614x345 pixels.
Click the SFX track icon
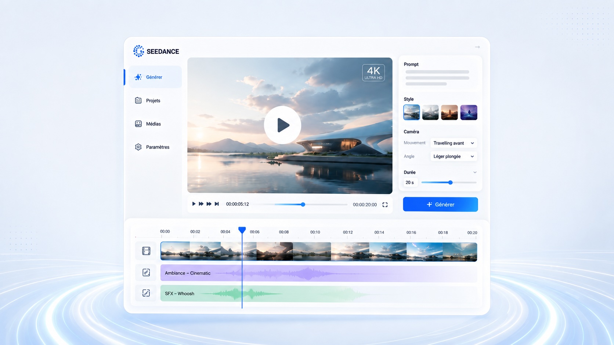click(x=146, y=293)
